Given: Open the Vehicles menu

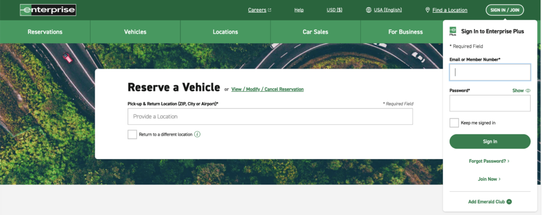Looking at the screenshot, I should pyautogui.click(x=135, y=32).
